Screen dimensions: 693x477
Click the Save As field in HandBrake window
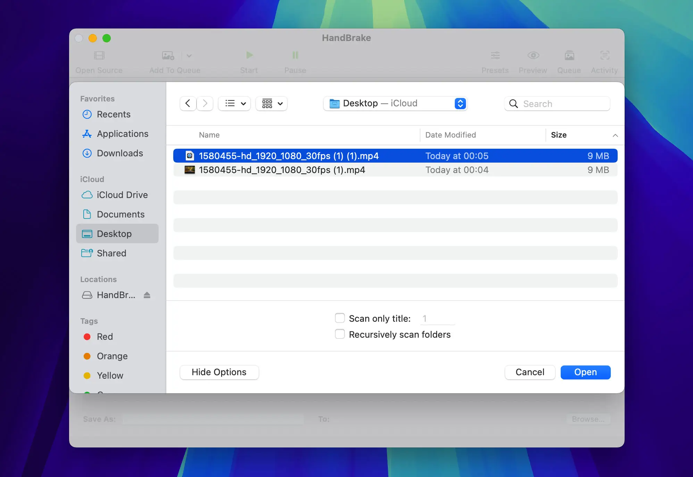point(213,419)
